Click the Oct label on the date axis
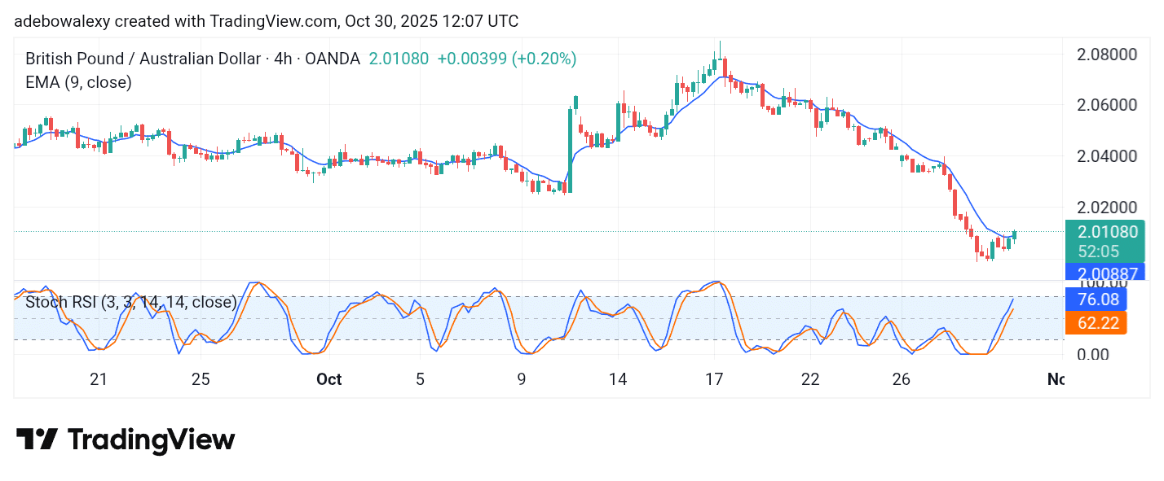 [x=328, y=379]
